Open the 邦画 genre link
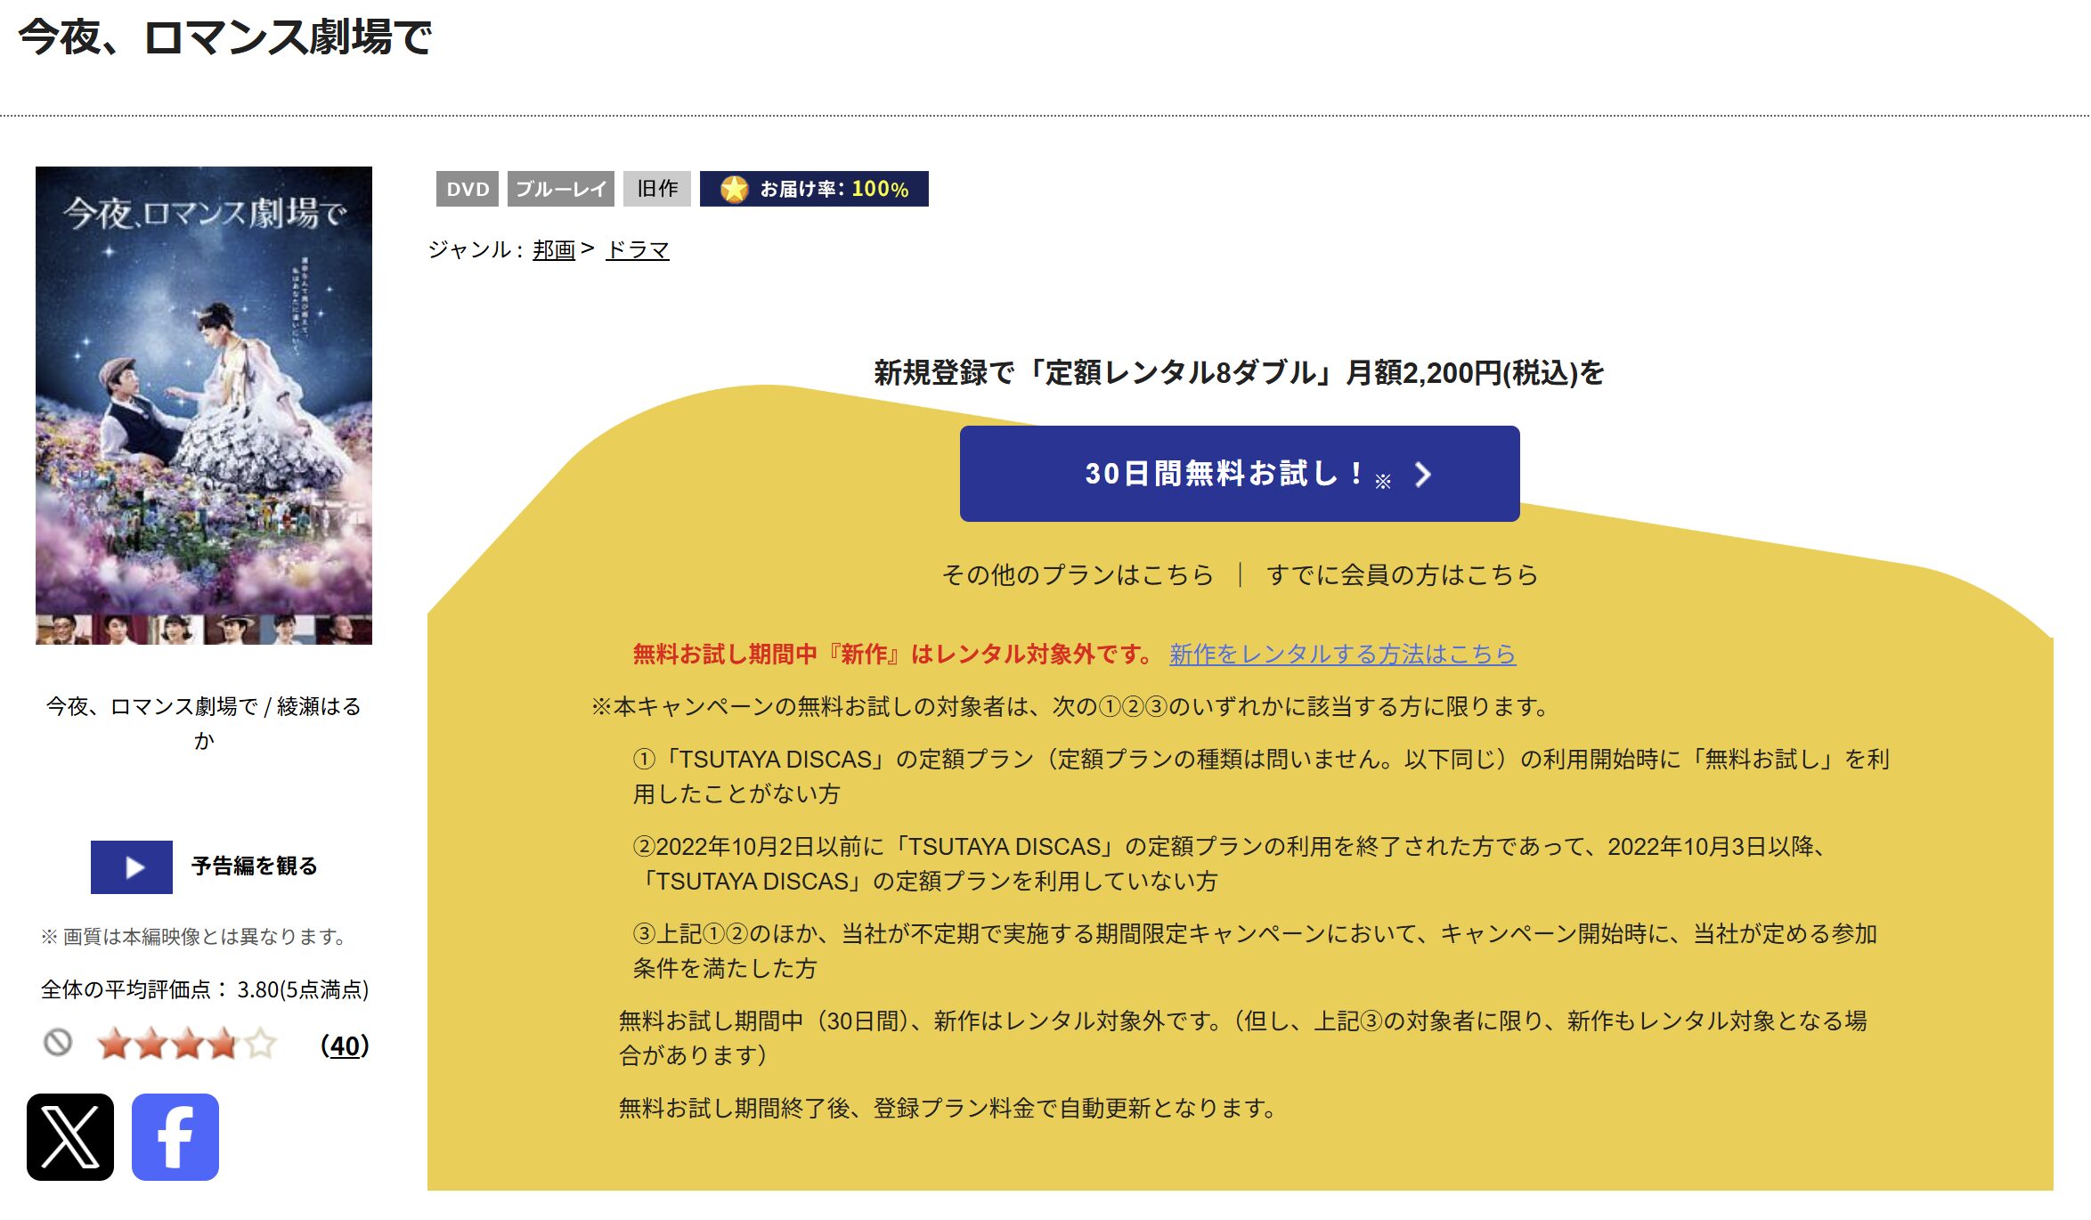This screenshot has height=1220, width=2091. (554, 250)
